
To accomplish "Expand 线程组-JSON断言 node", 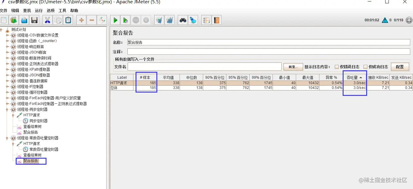I will tap(8, 52).
